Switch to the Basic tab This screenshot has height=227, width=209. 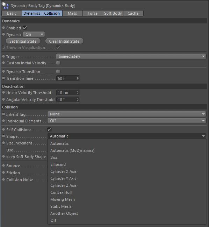click(x=12, y=13)
